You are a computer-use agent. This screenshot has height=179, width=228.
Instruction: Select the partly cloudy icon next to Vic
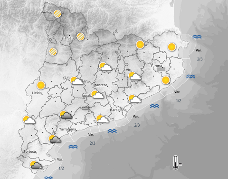point(134,76)
